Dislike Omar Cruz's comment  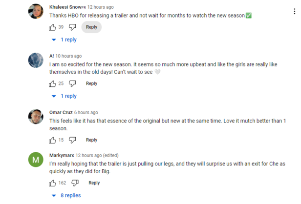[72, 140]
